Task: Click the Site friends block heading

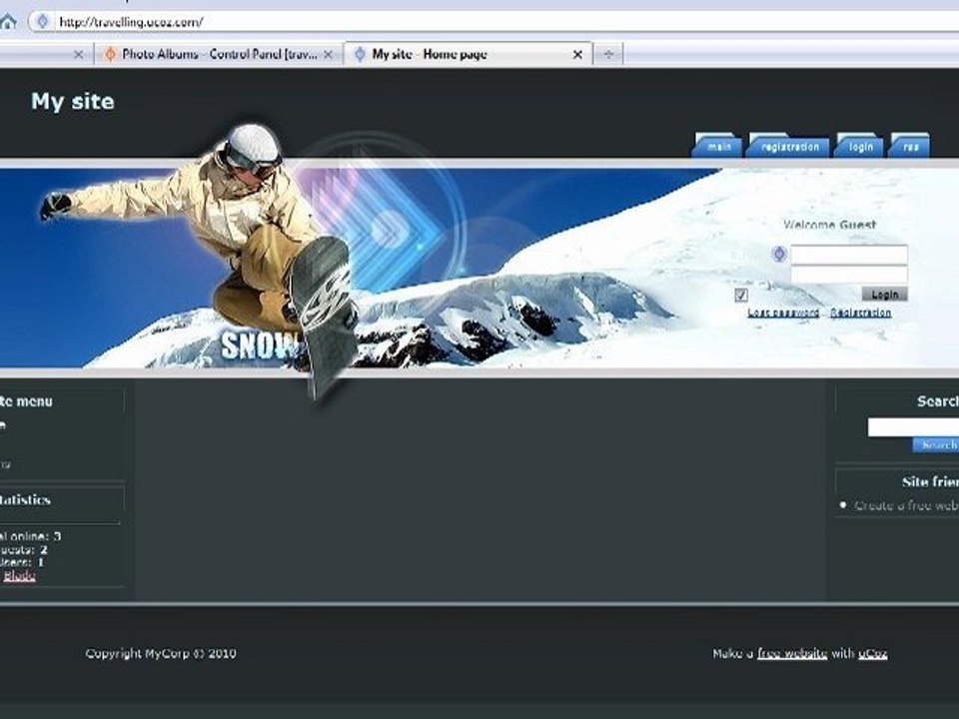Action: (x=930, y=481)
